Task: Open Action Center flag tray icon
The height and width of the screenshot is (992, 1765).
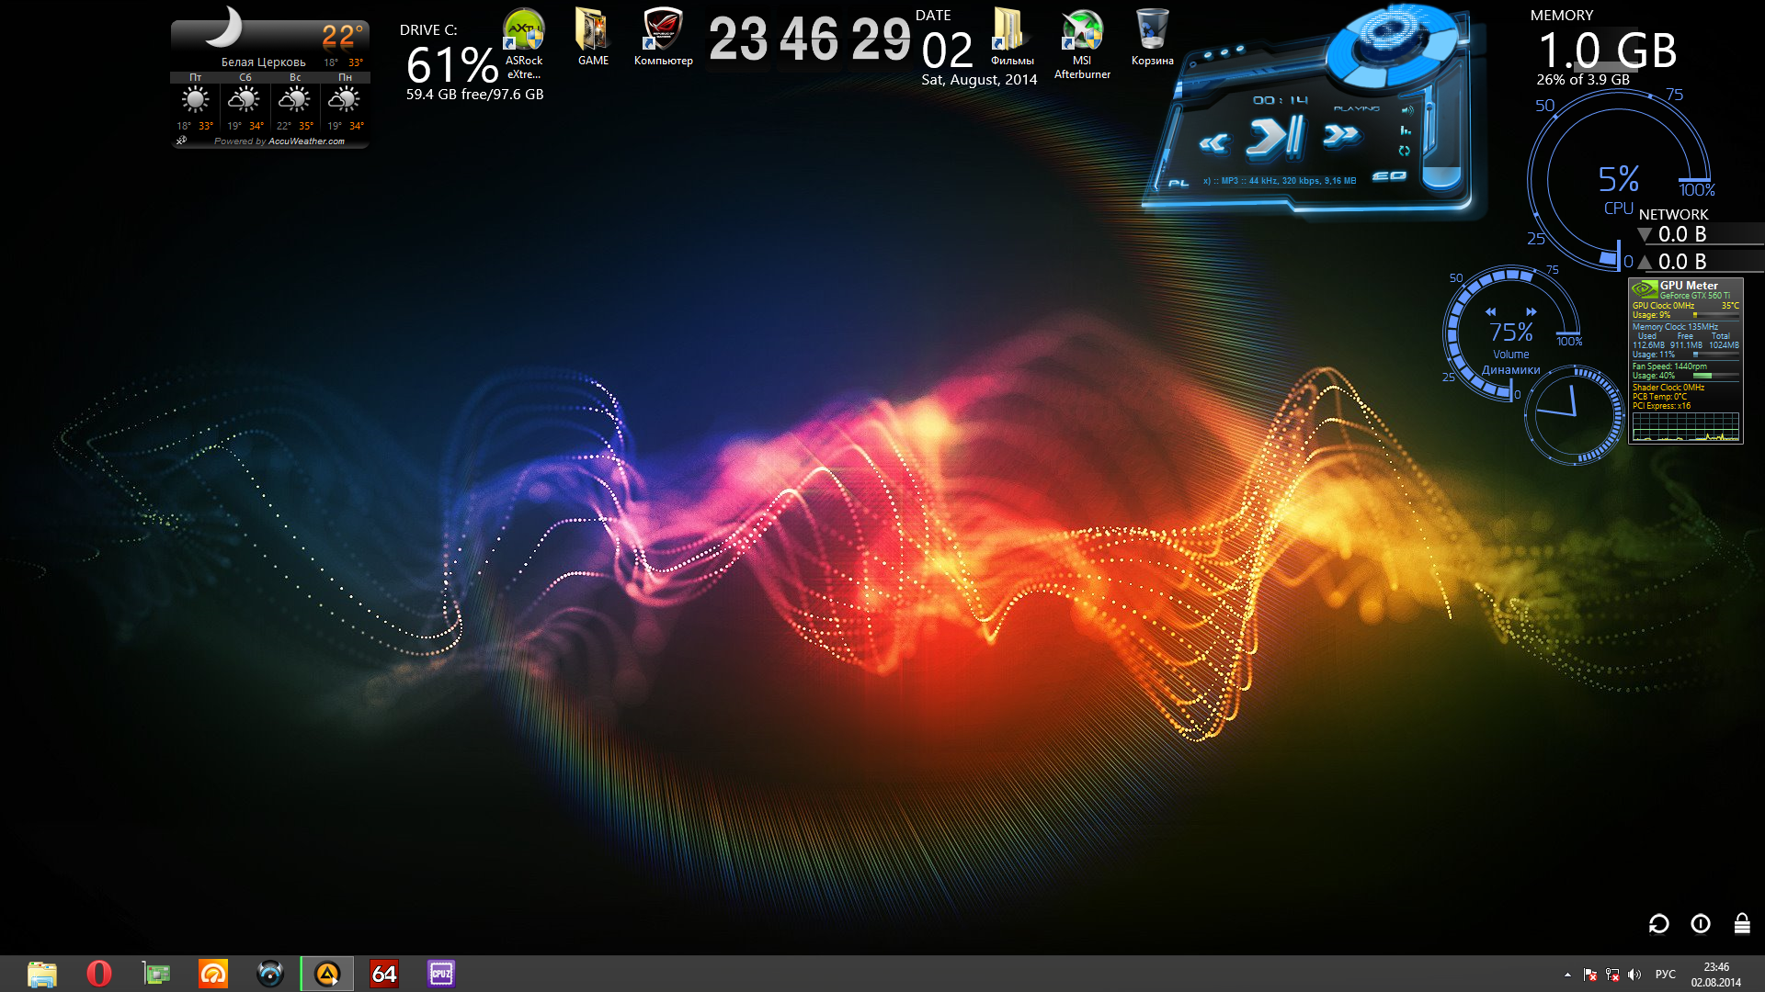Action: point(1590,975)
